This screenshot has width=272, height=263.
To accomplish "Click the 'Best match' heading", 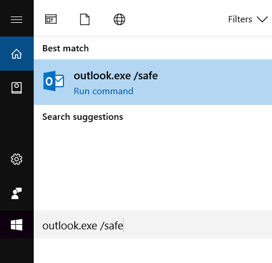I will coord(66,48).
